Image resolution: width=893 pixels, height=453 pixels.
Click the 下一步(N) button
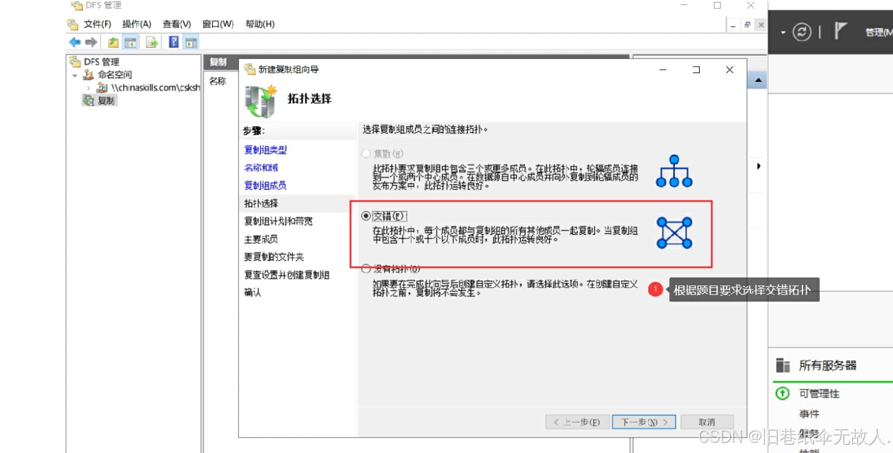point(643,421)
